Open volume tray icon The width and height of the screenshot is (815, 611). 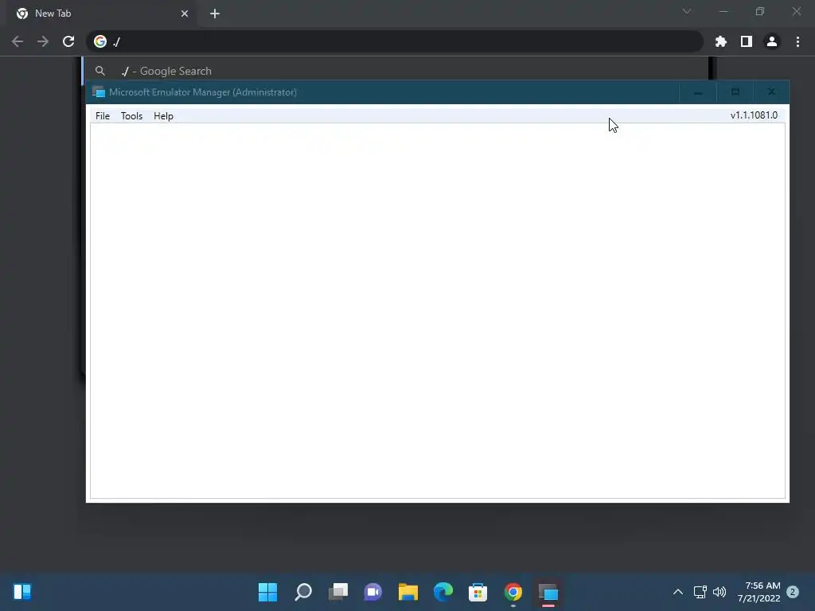point(719,592)
